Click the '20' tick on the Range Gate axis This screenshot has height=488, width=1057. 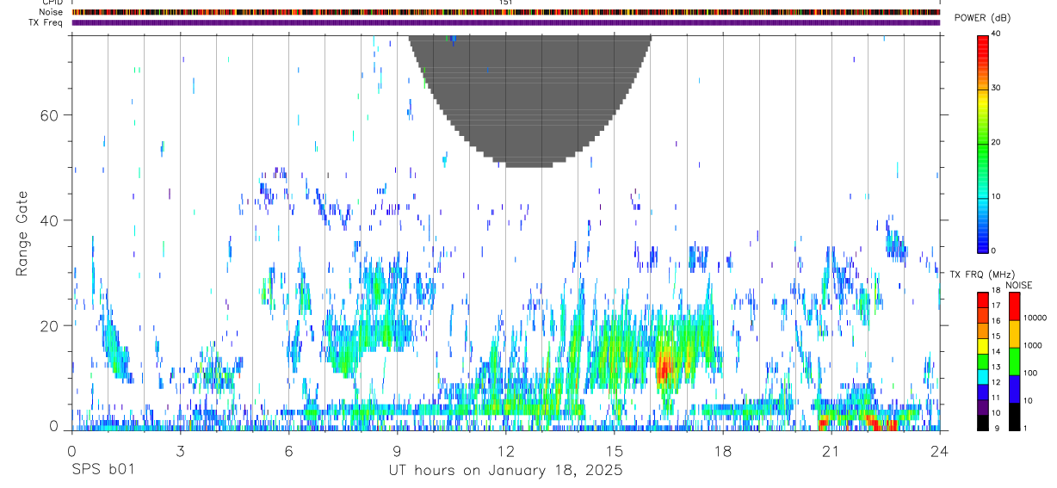pyautogui.click(x=47, y=325)
